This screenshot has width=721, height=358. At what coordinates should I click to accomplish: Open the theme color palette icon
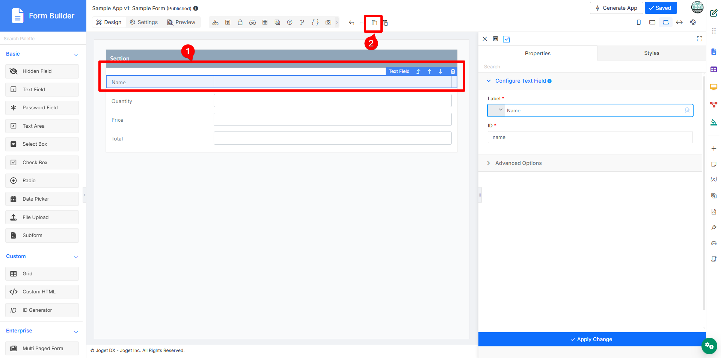(693, 23)
